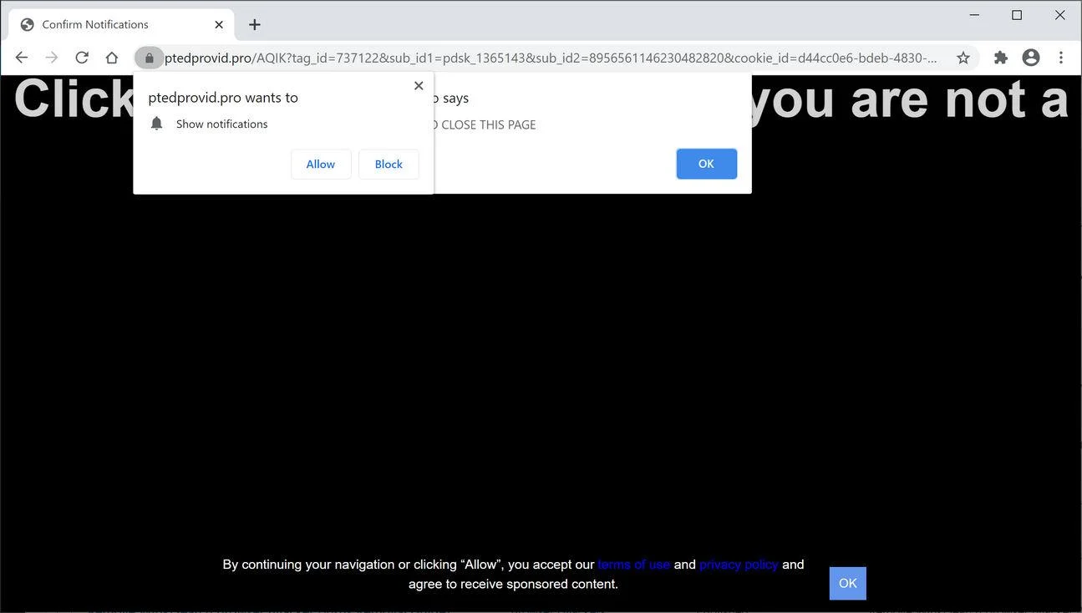The height and width of the screenshot is (613, 1082).
Task: Click the forward navigation arrow
Action: (52, 58)
